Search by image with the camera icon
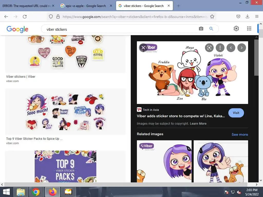 point(201,29)
